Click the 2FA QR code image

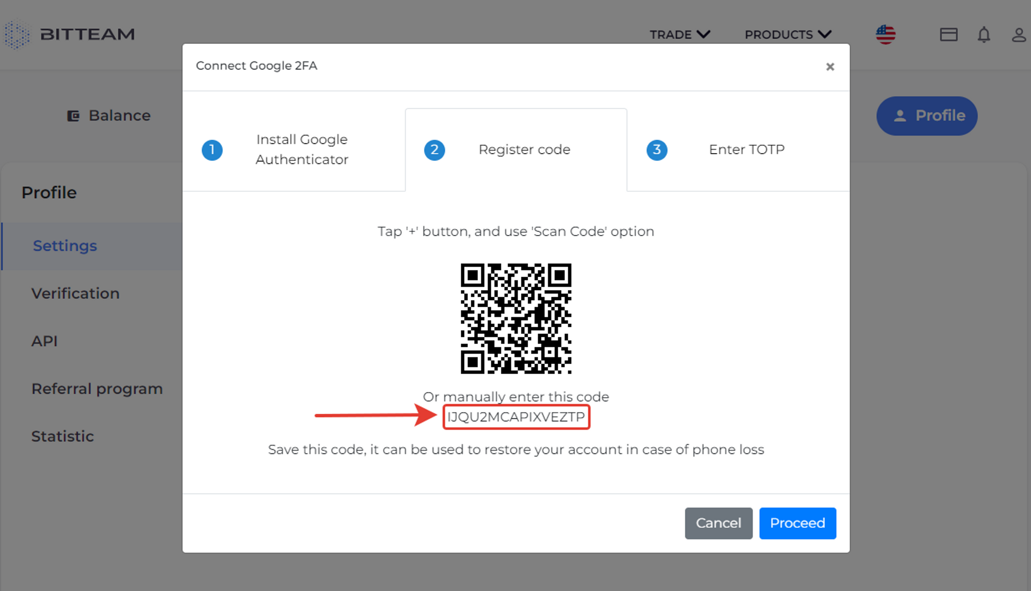[x=516, y=318]
